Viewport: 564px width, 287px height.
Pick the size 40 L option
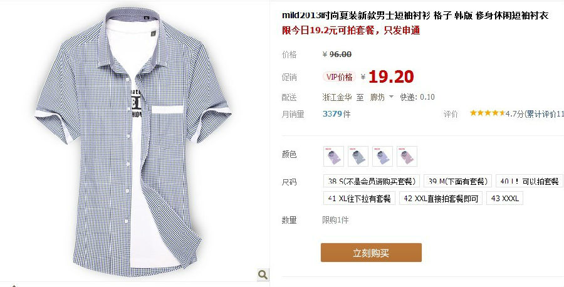529,181
